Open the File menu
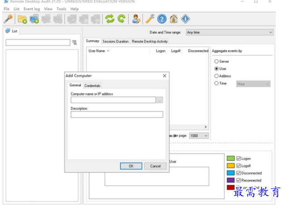The image size is (284, 205). click(x=7, y=9)
